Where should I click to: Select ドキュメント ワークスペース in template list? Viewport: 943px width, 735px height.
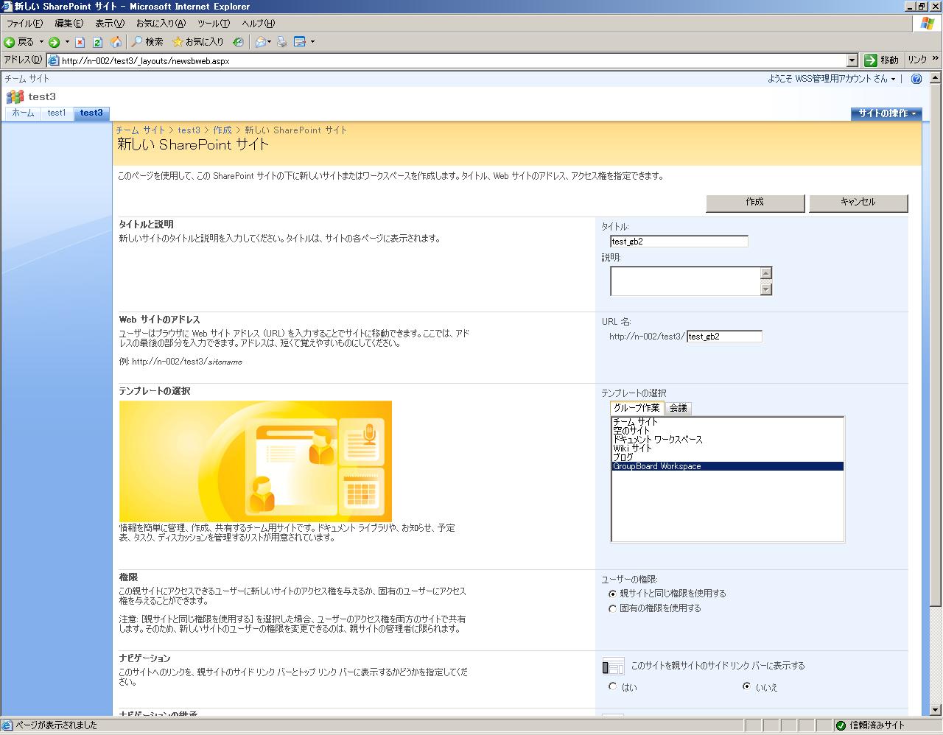click(727, 440)
